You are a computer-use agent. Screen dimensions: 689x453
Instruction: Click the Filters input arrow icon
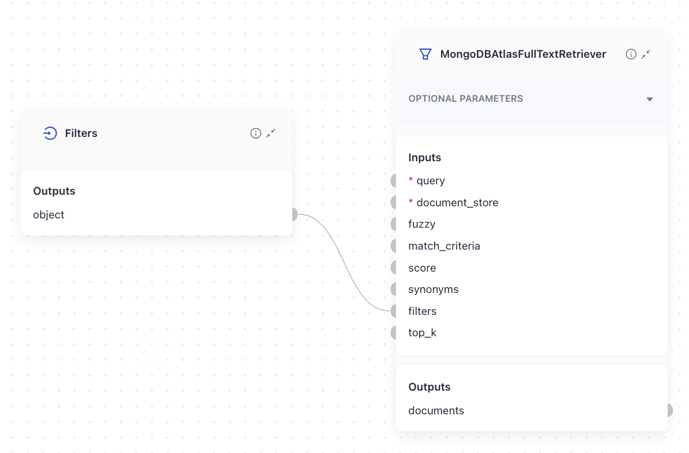[x=50, y=133]
